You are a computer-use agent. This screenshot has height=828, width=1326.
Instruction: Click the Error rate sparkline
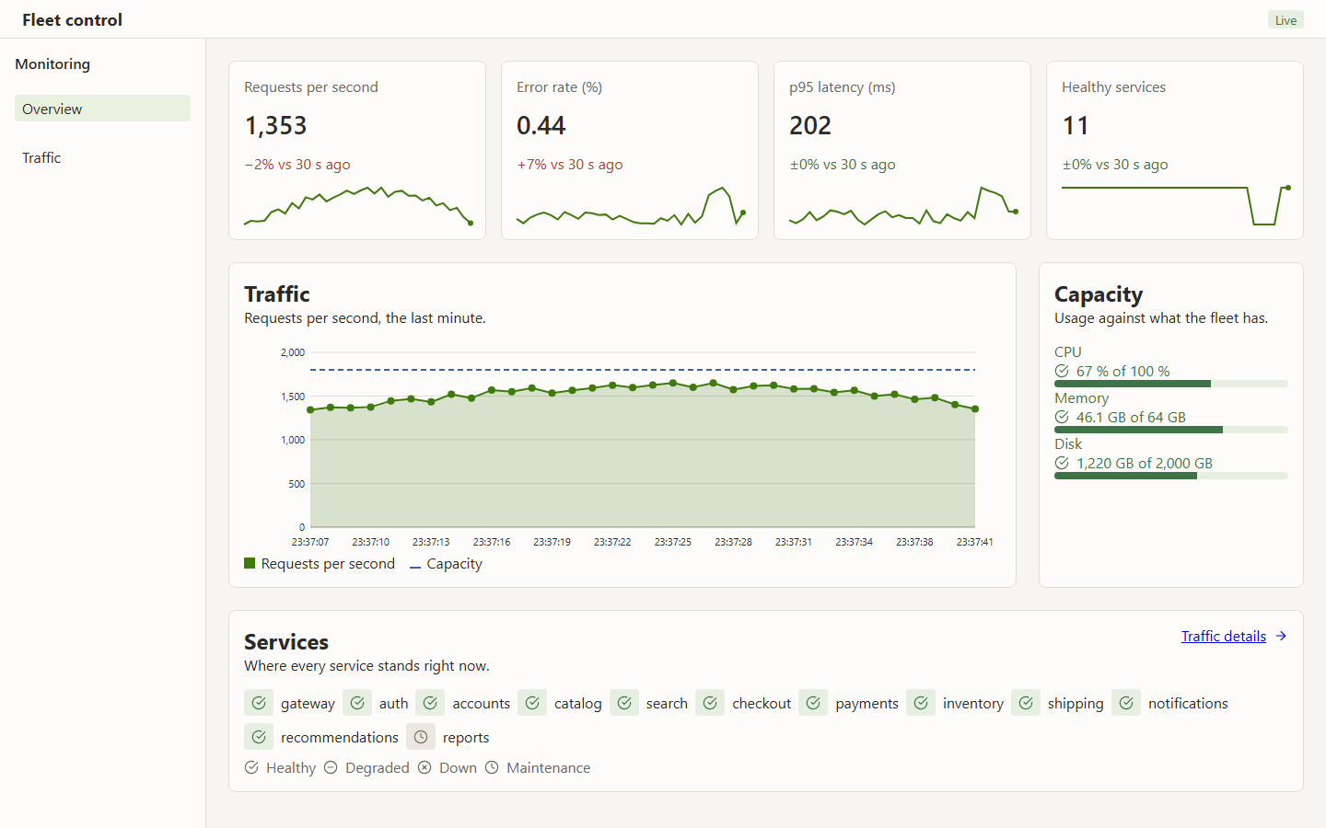click(630, 205)
